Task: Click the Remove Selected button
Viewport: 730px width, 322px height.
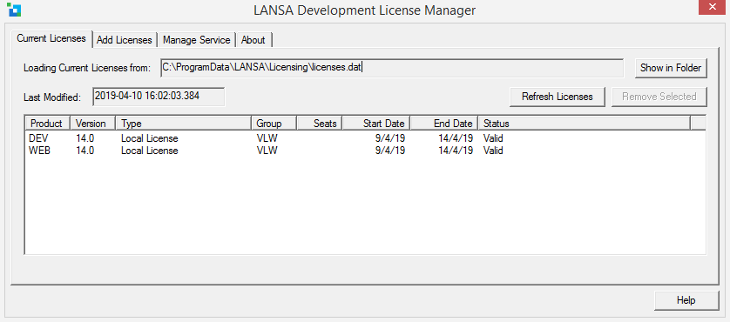Action: pos(659,97)
